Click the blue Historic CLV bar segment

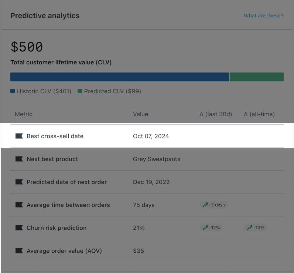pyautogui.click(x=119, y=77)
